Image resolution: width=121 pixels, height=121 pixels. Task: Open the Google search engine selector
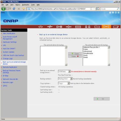click(98, 9)
